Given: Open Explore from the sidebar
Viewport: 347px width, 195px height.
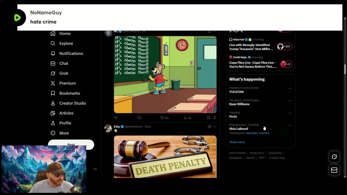Looking at the screenshot, I should [x=62, y=43].
